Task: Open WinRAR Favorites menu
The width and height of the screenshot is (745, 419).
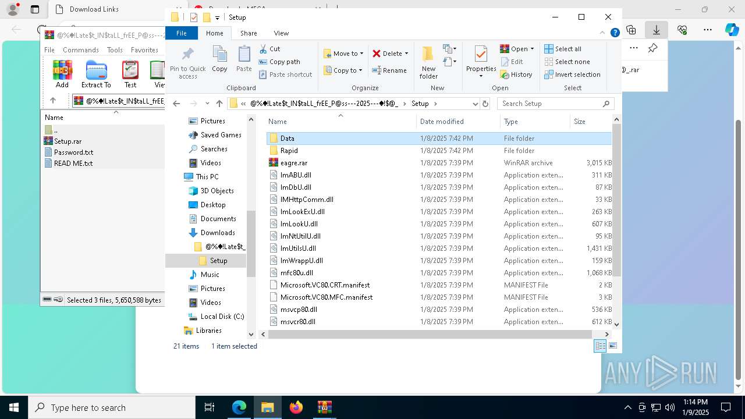Action: pos(144,50)
